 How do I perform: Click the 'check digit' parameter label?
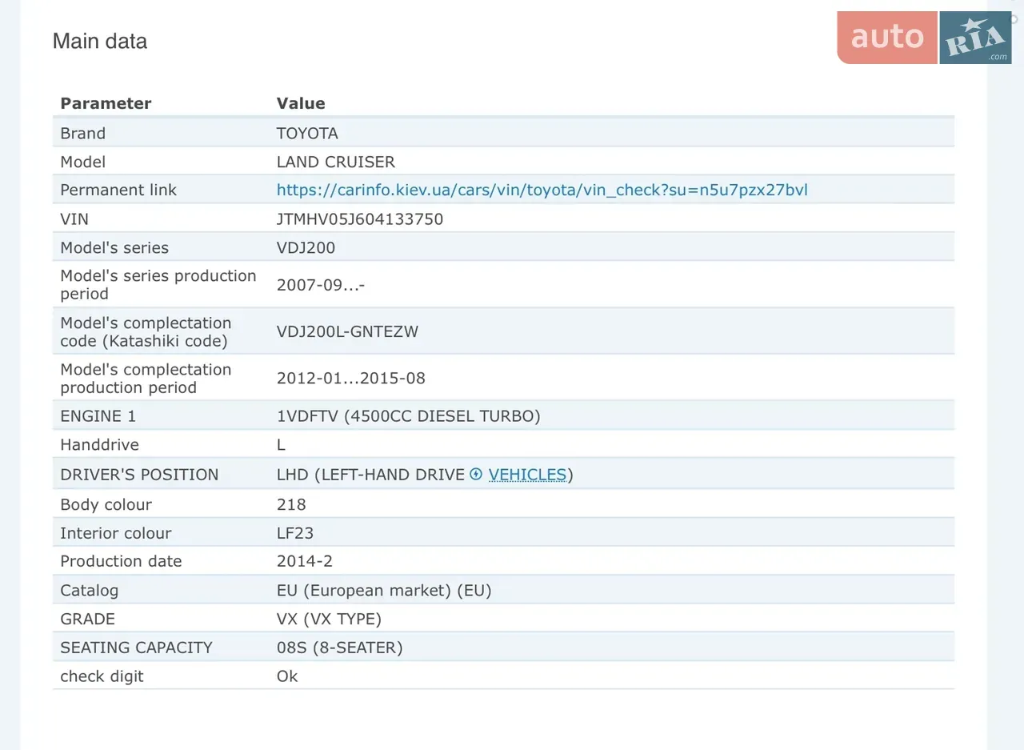102,676
